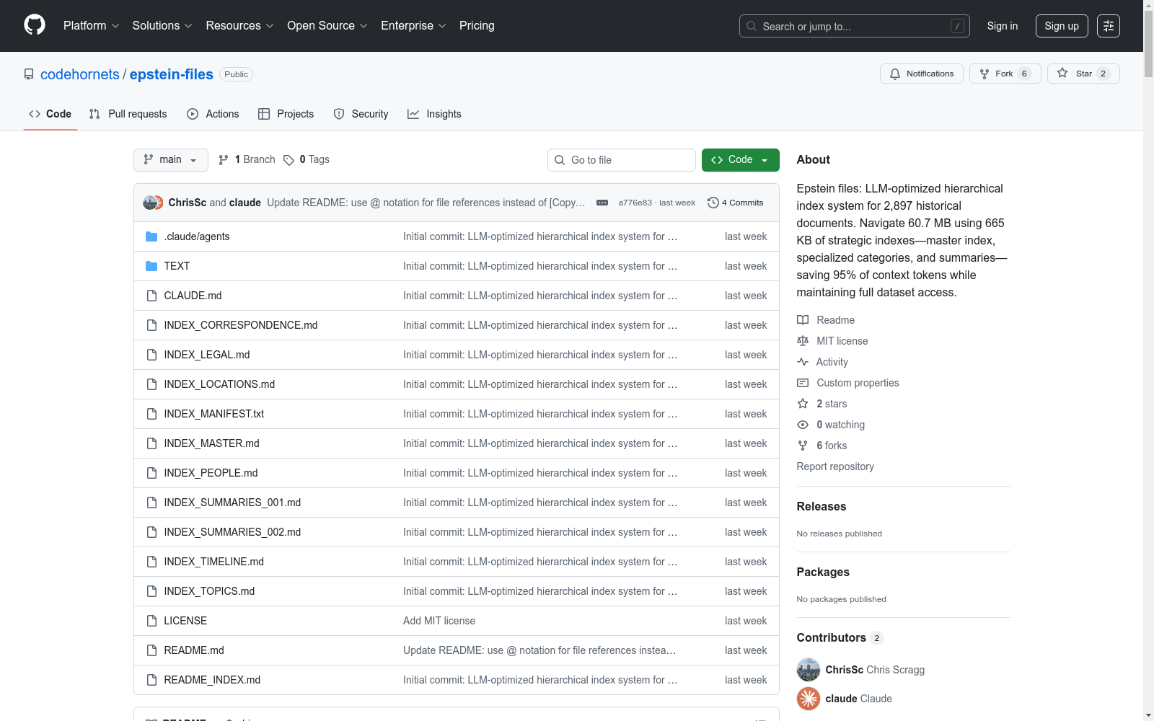Click claude contributor avatar in sidebar

(809, 699)
